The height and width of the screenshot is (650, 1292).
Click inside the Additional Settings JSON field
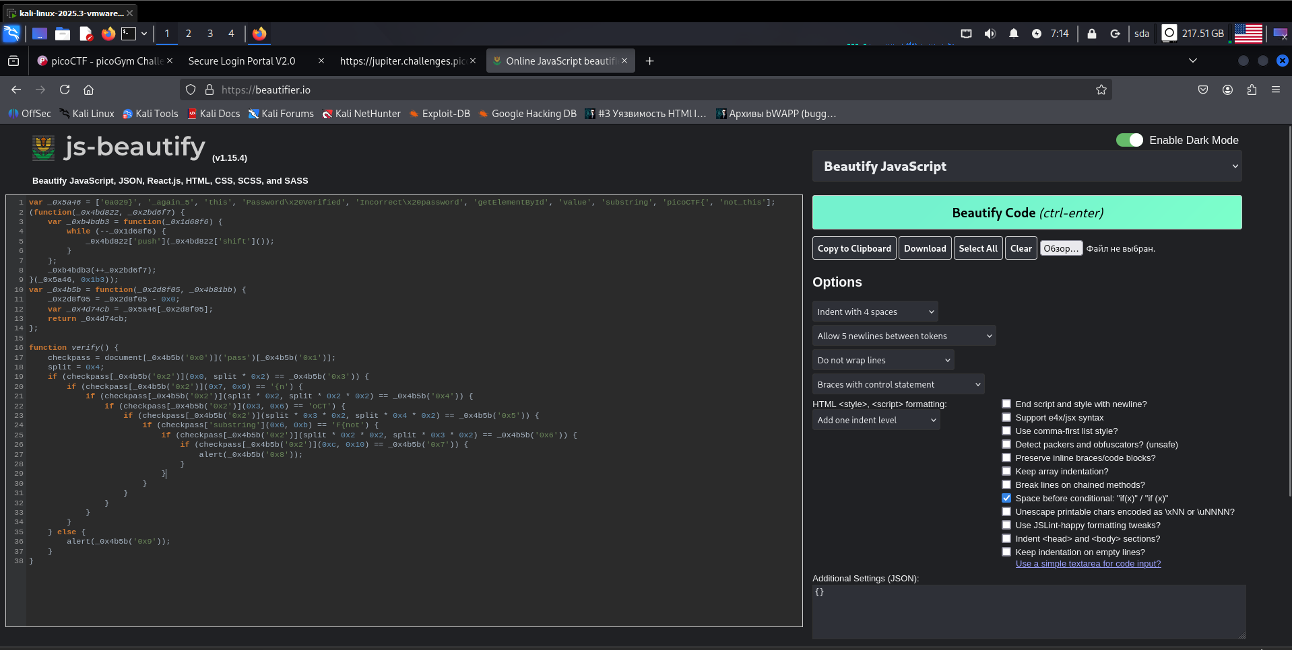pyautogui.click(x=1028, y=611)
